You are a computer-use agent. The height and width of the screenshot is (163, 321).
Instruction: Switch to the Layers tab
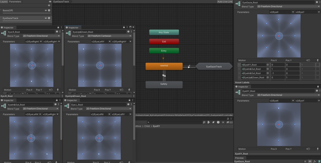point(4,2)
